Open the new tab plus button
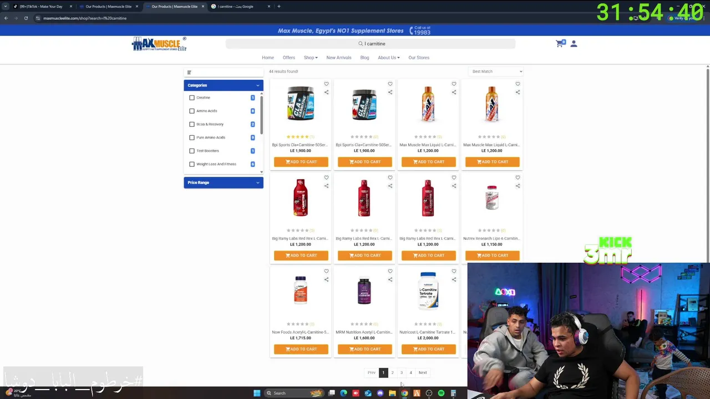Screen dimensions: 710x399 (x=278, y=7)
